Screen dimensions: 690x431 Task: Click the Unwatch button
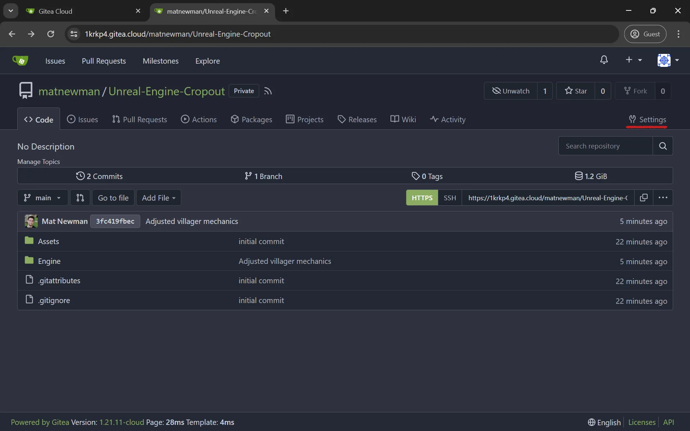[x=511, y=91]
